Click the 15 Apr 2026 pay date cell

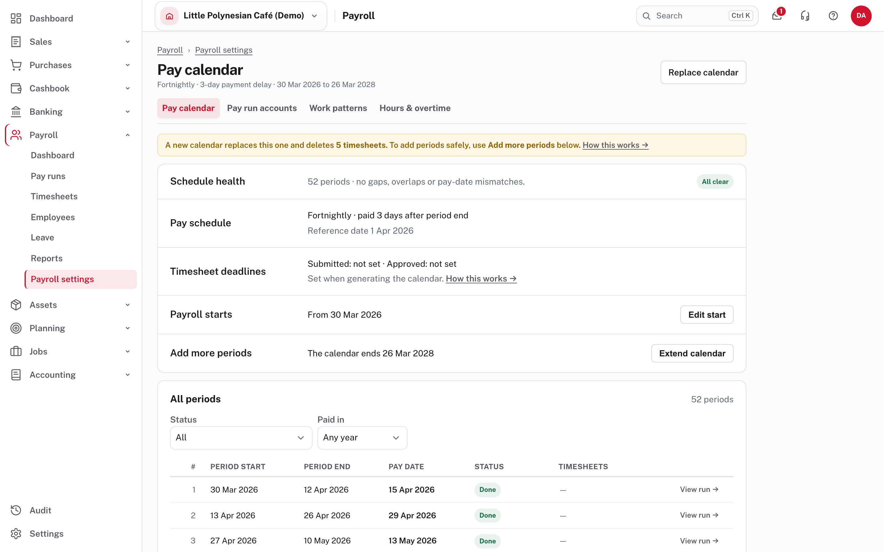(411, 489)
